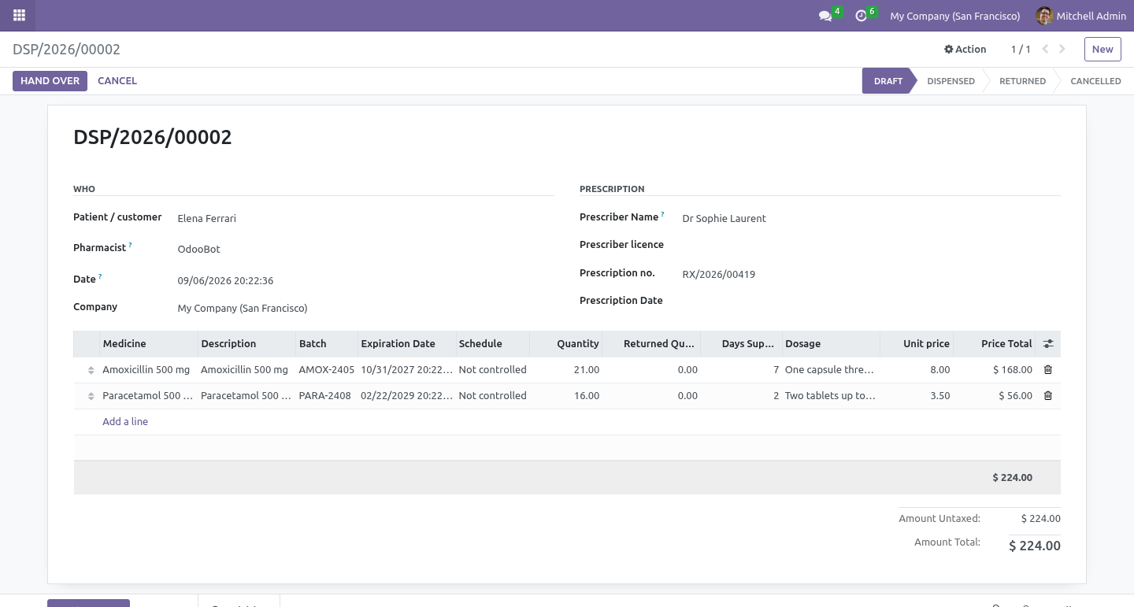The image size is (1134, 607).
Task: Select the PARA-2408 batch cell
Action: tap(327, 396)
